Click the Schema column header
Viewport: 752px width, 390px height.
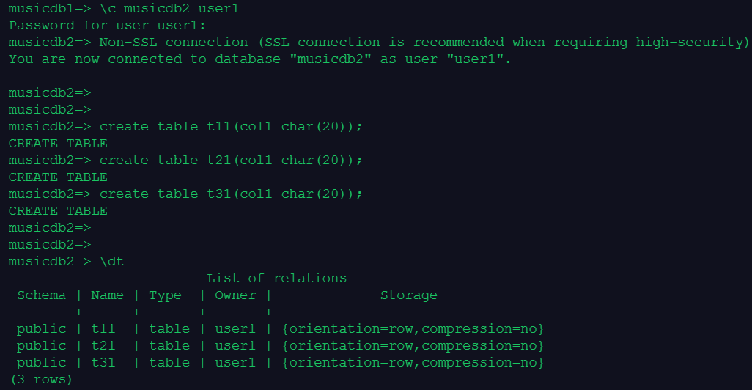pos(41,295)
